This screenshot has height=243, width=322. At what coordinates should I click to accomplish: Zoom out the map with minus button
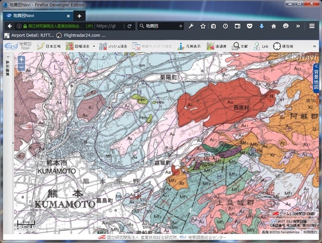[21, 67]
